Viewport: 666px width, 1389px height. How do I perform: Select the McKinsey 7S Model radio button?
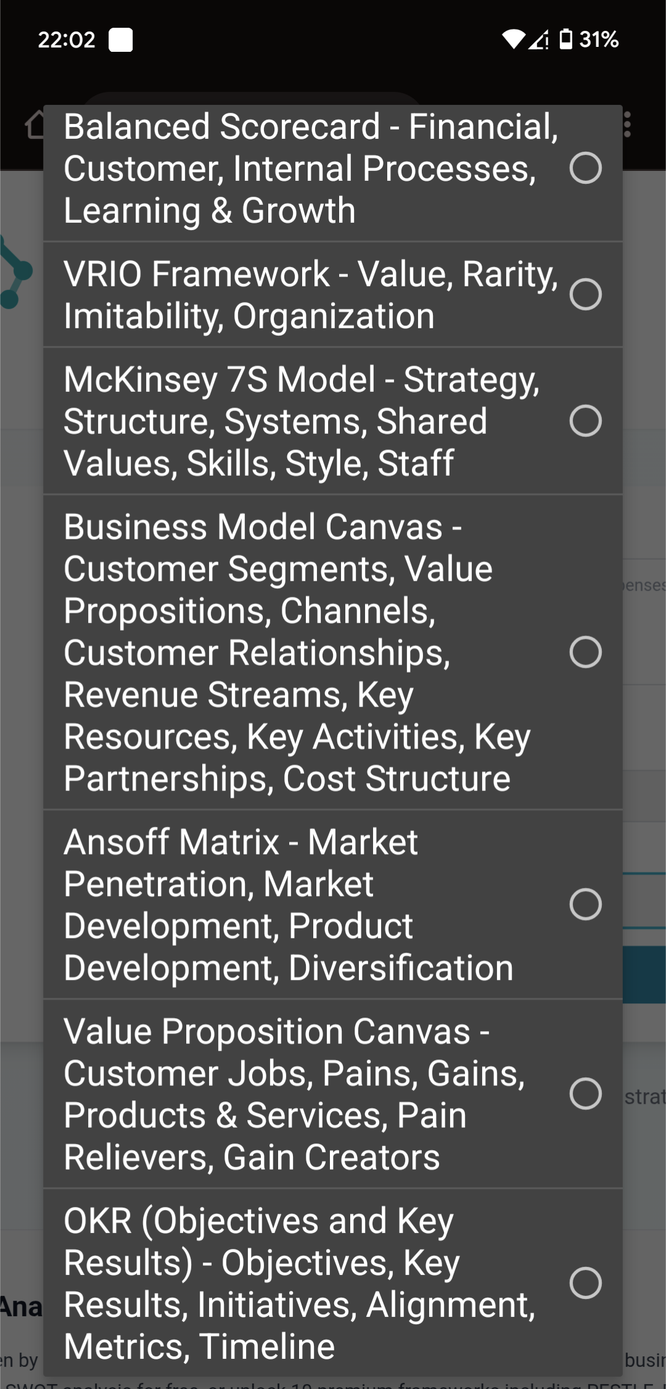[x=586, y=420]
